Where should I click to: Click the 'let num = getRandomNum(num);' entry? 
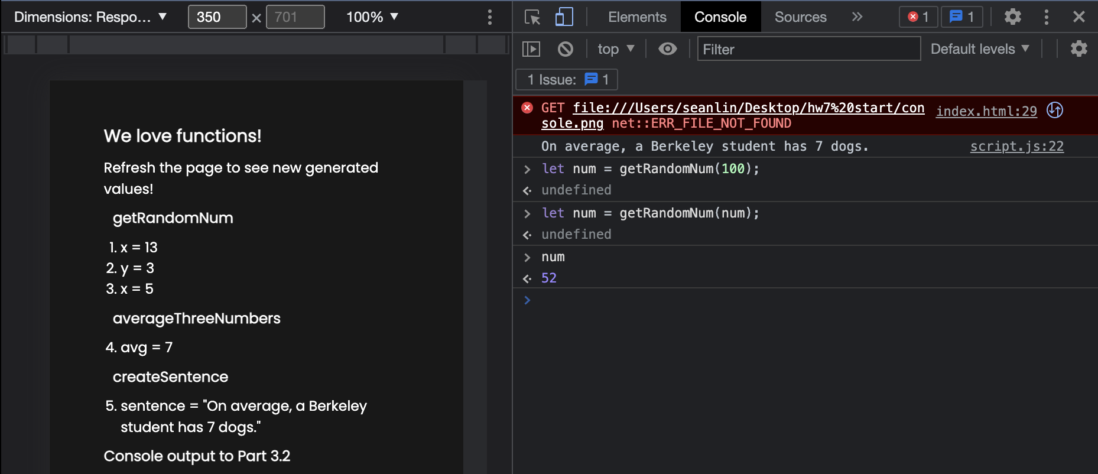click(x=650, y=213)
